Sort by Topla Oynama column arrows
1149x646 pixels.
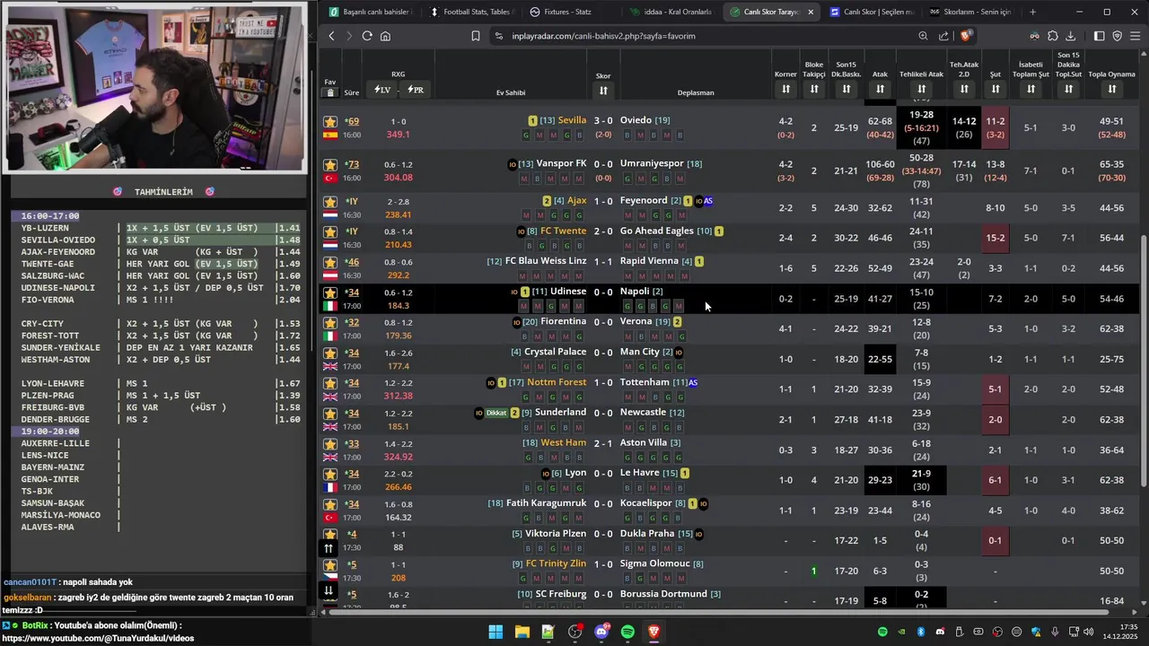[x=1111, y=89]
